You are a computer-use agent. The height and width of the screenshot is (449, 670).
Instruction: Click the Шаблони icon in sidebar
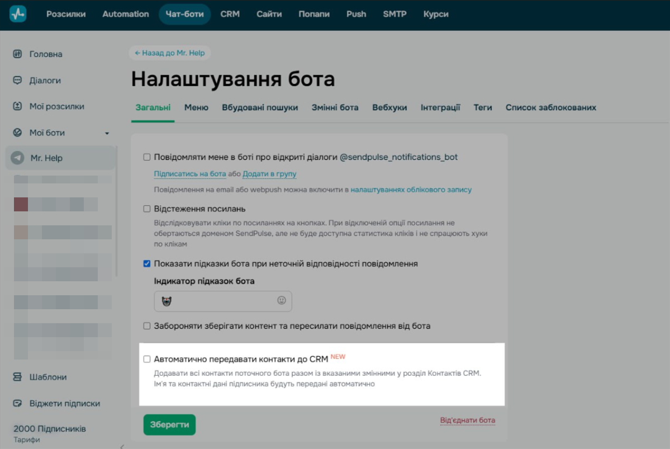(x=17, y=377)
